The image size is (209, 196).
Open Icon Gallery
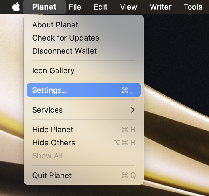pos(84,71)
